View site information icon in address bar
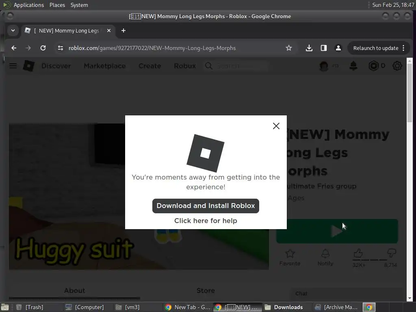 point(61,48)
